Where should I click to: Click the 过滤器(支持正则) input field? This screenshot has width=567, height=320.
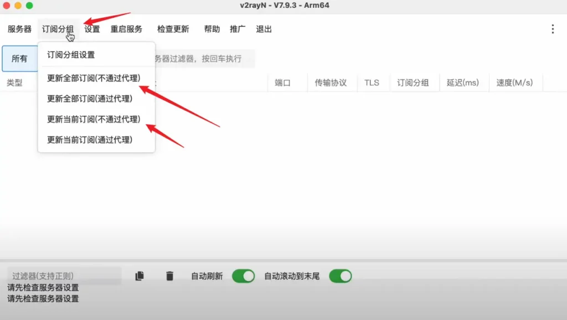pyautogui.click(x=64, y=276)
